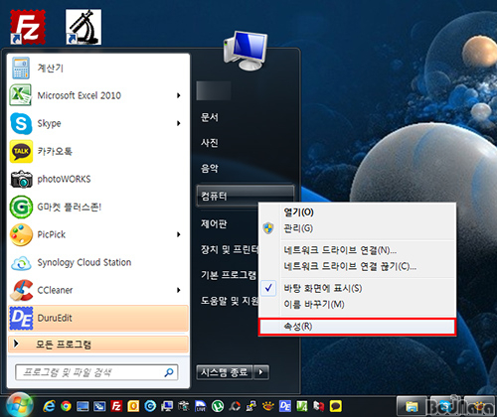Select 이름 바꾸기(M) in context menu
Screen dimensions: 497x417
point(357,304)
